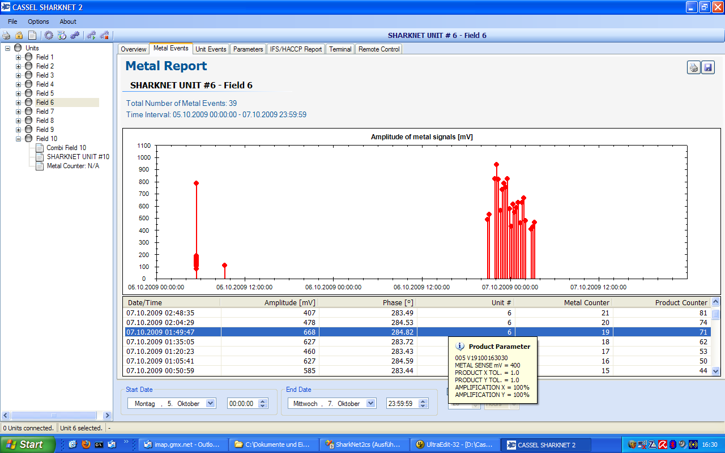Click the Windows Start button
The image size is (725, 453).
pyautogui.click(x=28, y=445)
